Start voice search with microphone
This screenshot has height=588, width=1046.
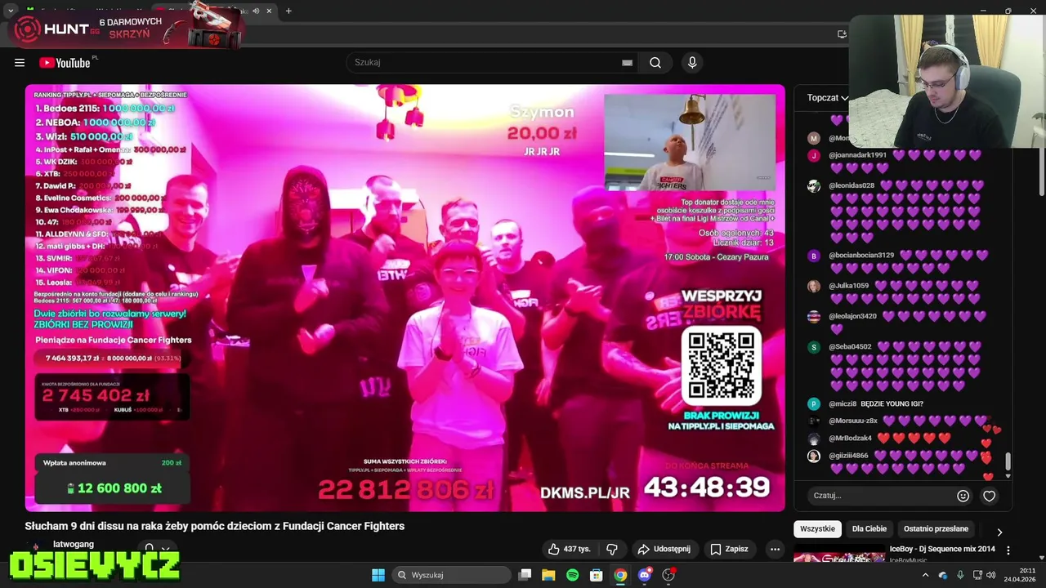(x=692, y=63)
